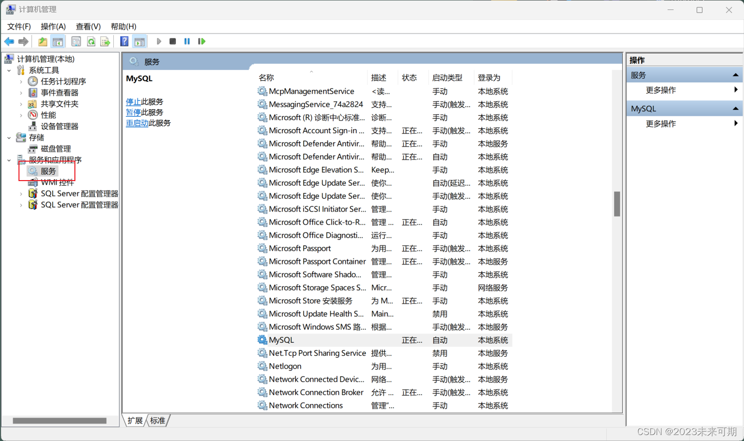
Task: Select 磁盘管理 icon in tree
Action: 33,149
